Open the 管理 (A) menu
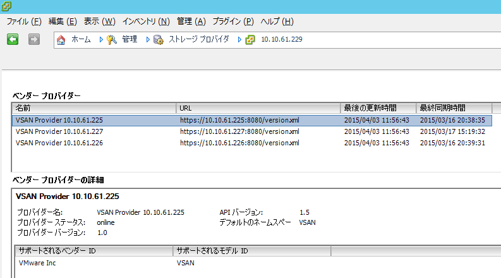This screenshot has height=278, width=501. point(191,21)
